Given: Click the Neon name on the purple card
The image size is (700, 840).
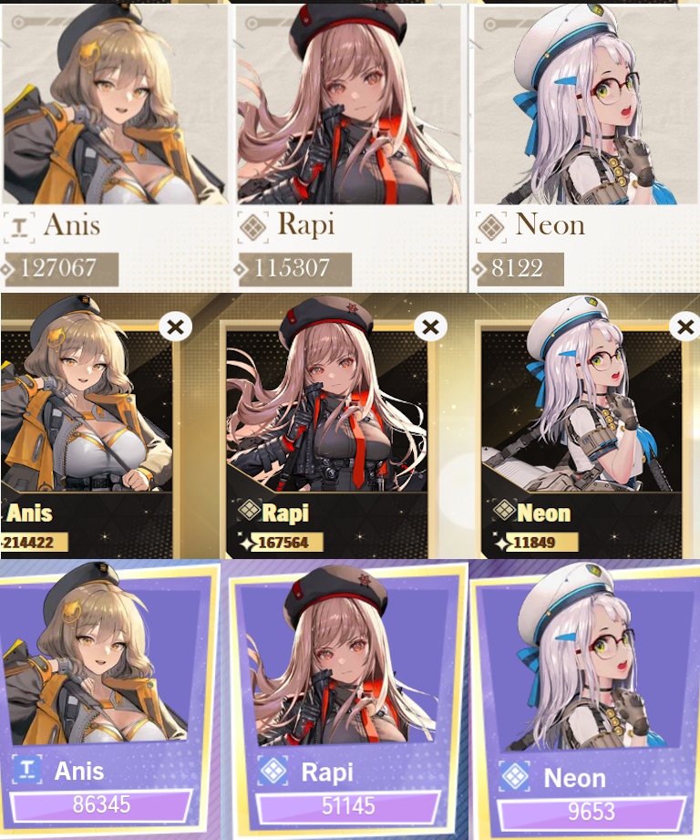Looking at the screenshot, I should 575,778.
